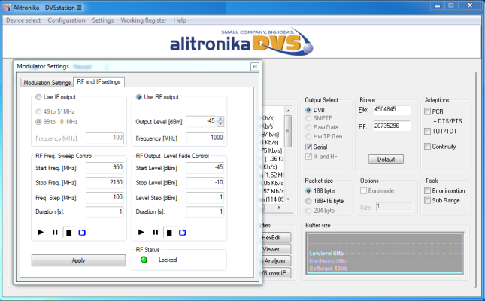Screen dimensions: 485x301
Task: Open the Working Register menu
Action: coord(143,20)
